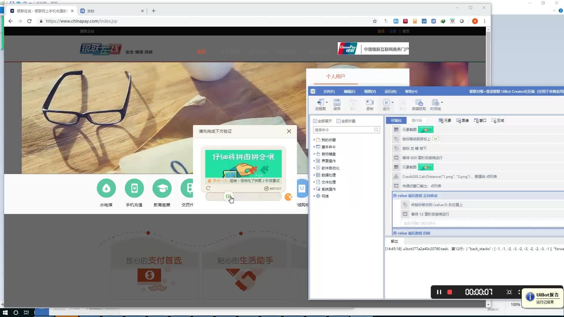The image size is (564, 317).
Task: Pause the screen recording timer
Action: 439,292
